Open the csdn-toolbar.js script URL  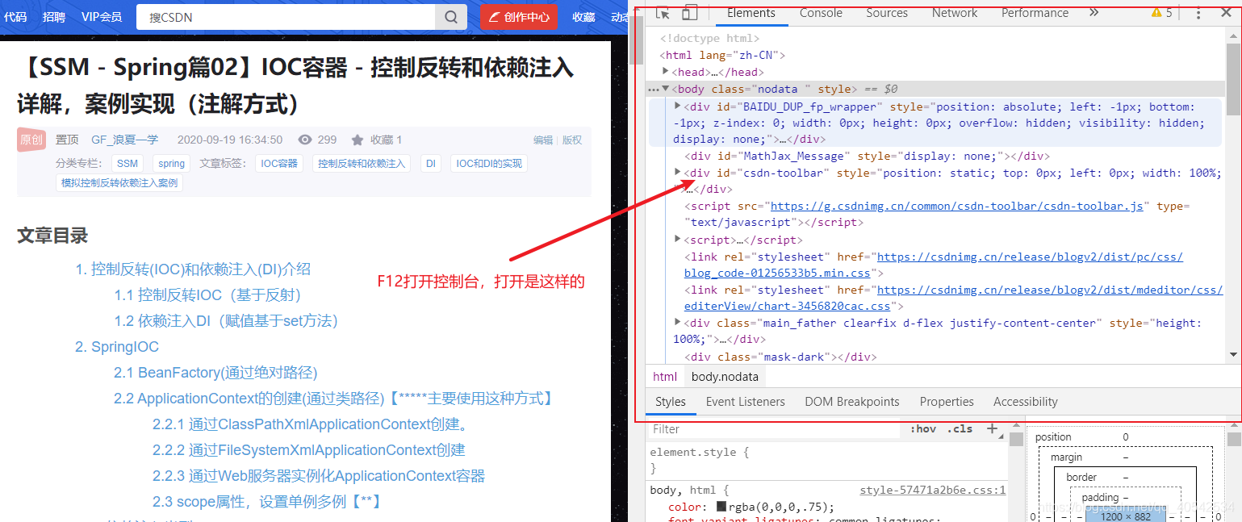pos(957,206)
